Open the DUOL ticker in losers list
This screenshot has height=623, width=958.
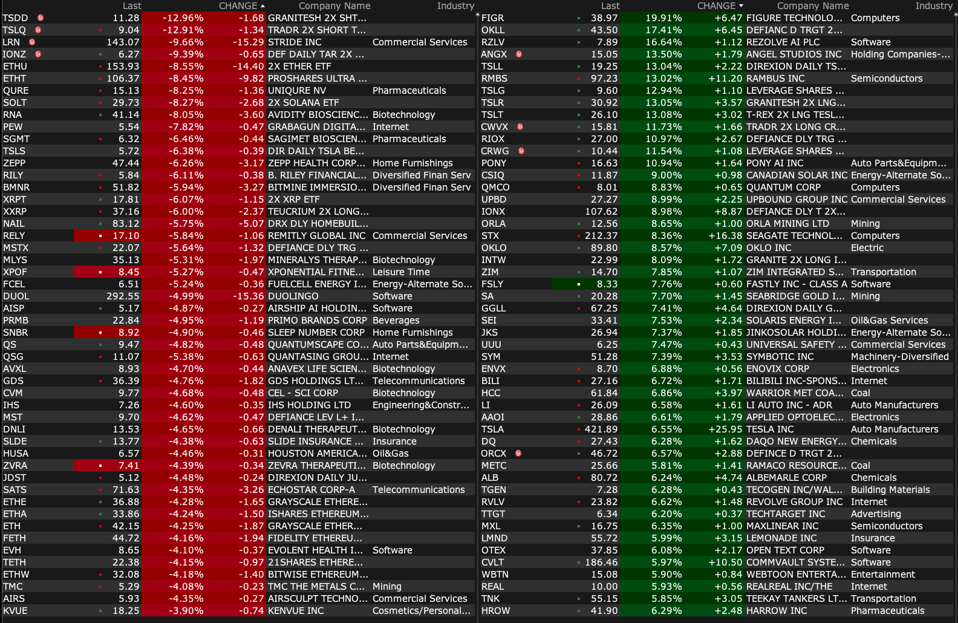(16, 296)
